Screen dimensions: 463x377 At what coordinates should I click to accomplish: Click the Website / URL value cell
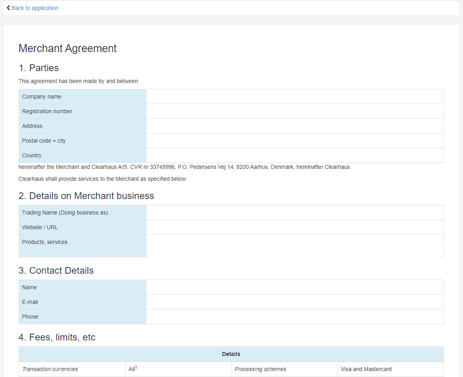tap(294, 227)
